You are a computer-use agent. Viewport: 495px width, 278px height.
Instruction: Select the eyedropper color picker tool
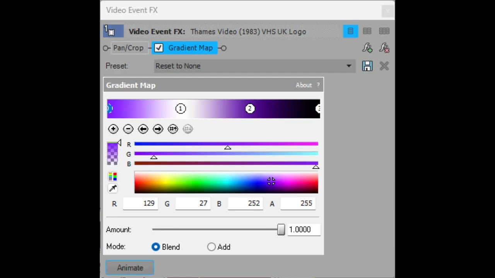[113, 188]
